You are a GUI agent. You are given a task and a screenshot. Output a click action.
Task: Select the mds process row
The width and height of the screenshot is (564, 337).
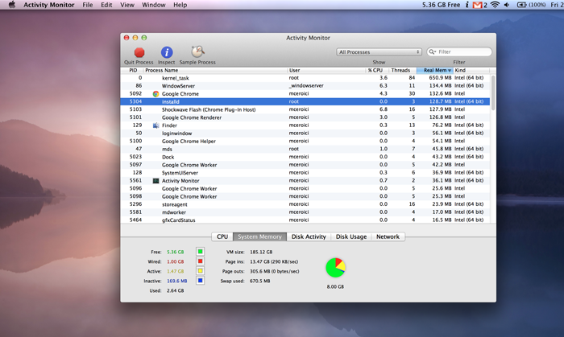pos(305,149)
